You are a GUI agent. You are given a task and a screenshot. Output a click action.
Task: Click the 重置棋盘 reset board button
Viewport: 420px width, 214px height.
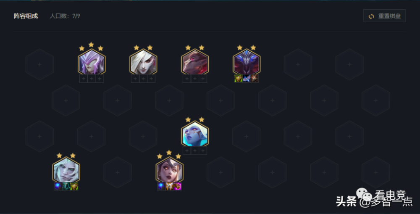[x=384, y=16]
